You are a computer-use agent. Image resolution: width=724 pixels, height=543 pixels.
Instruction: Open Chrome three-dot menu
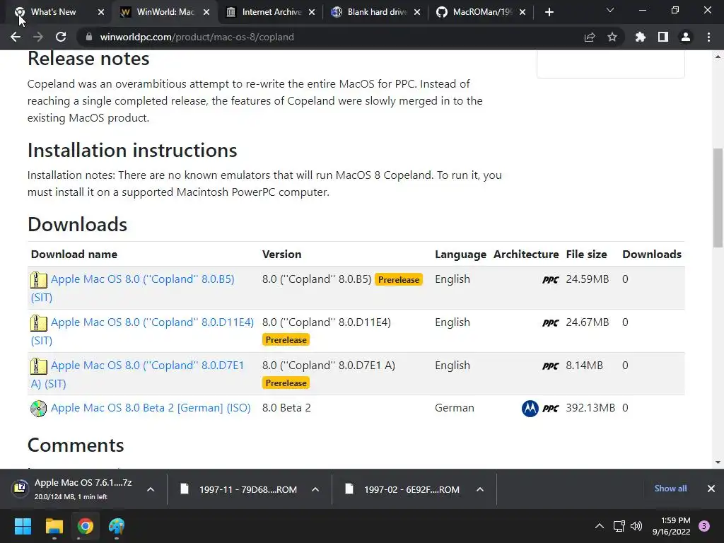(x=708, y=37)
